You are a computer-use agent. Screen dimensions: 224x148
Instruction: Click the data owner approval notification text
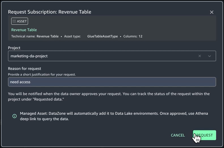coord(109,96)
